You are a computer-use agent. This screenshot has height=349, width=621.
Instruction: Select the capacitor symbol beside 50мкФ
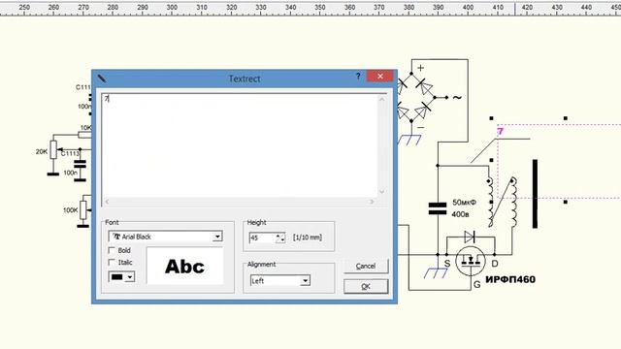[x=438, y=208]
